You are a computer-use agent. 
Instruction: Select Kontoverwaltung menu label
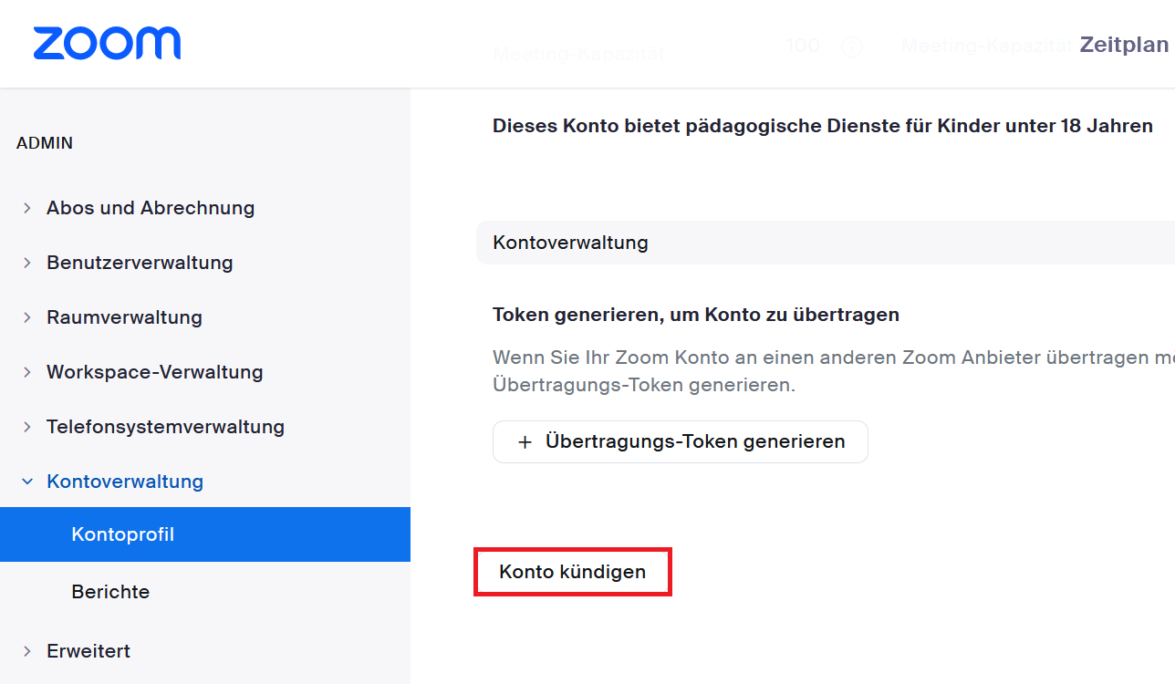(125, 482)
